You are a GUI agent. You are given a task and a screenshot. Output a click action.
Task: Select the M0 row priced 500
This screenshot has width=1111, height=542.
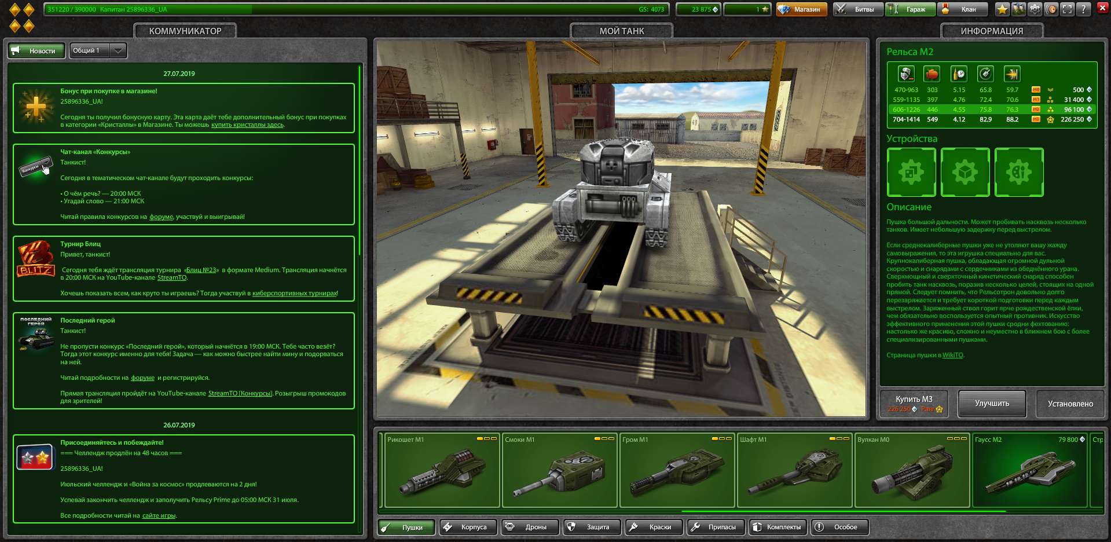[x=992, y=90]
